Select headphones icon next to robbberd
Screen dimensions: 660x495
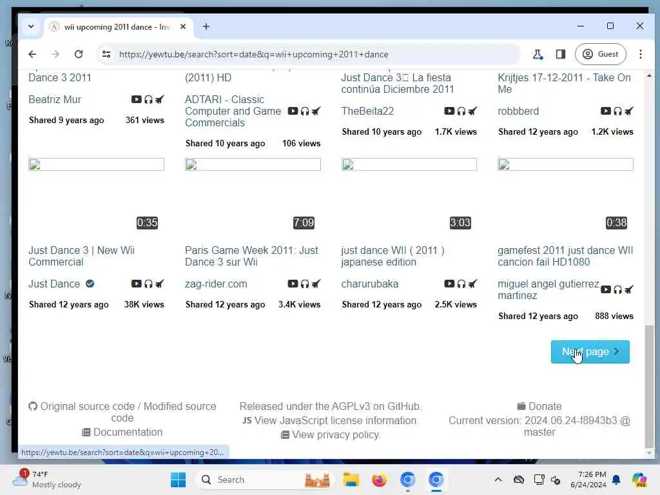click(617, 111)
